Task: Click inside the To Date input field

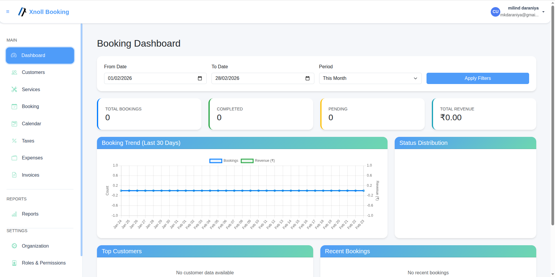Action: (256, 78)
